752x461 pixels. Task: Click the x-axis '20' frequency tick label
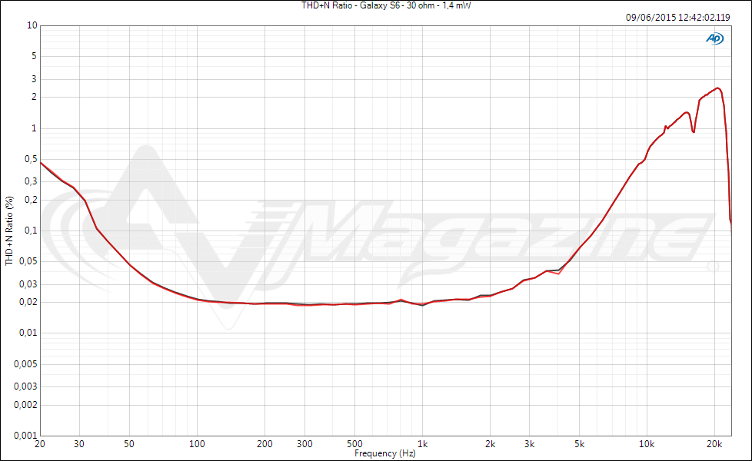pyautogui.click(x=40, y=444)
